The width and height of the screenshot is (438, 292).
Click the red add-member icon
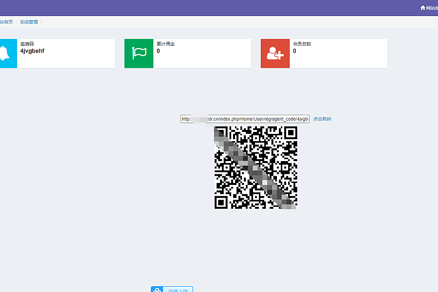point(275,54)
